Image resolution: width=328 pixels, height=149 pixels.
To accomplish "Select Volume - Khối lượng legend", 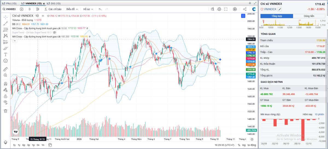I will 23,20.
